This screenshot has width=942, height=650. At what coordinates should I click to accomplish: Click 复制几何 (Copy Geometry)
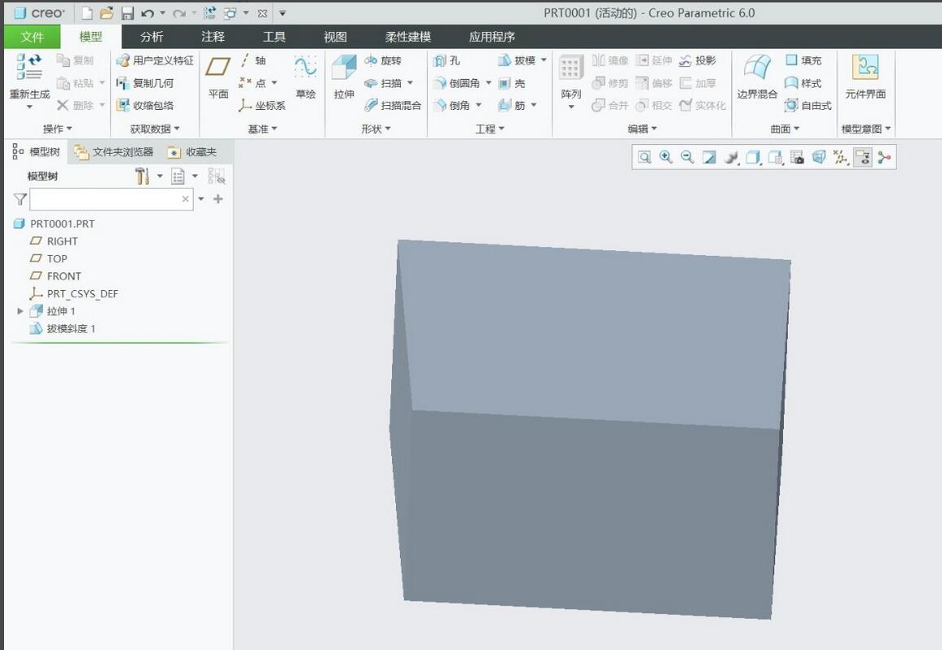click(145, 84)
